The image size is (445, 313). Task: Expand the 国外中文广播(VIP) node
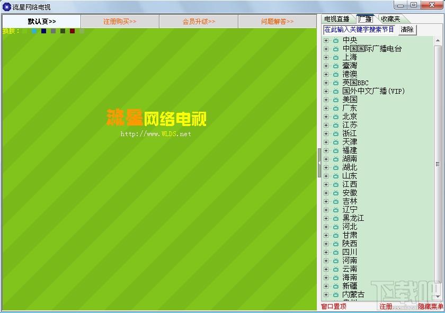click(x=326, y=92)
